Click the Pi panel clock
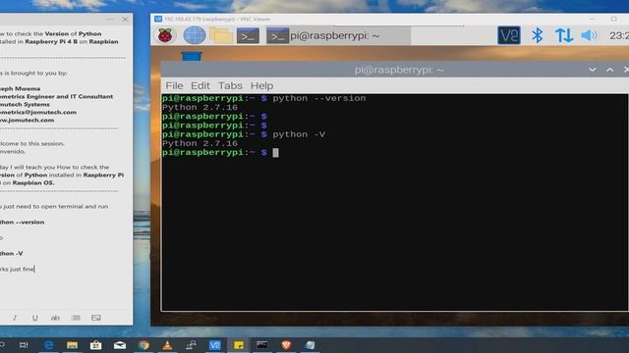This screenshot has width=629, height=353. (x=619, y=35)
